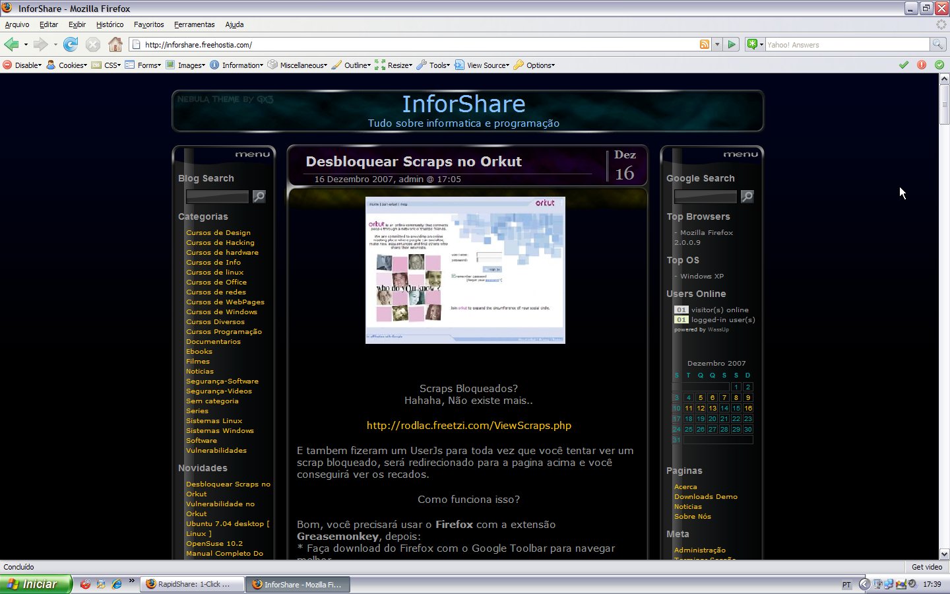Open the Exibir menu

point(77,24)
